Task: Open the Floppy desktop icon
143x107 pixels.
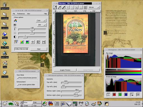Action: [5, 35]
